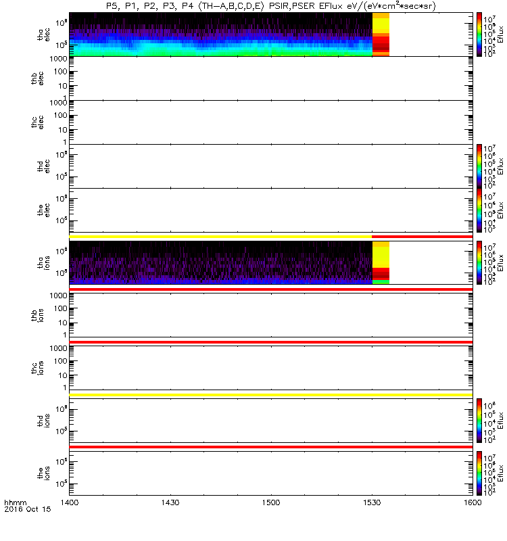Image resolution: width=507 pixels, height=541 pixels.
Task: Click the red status bar above the ions panel
Action: pyautogui.click(x=271, y=447)
